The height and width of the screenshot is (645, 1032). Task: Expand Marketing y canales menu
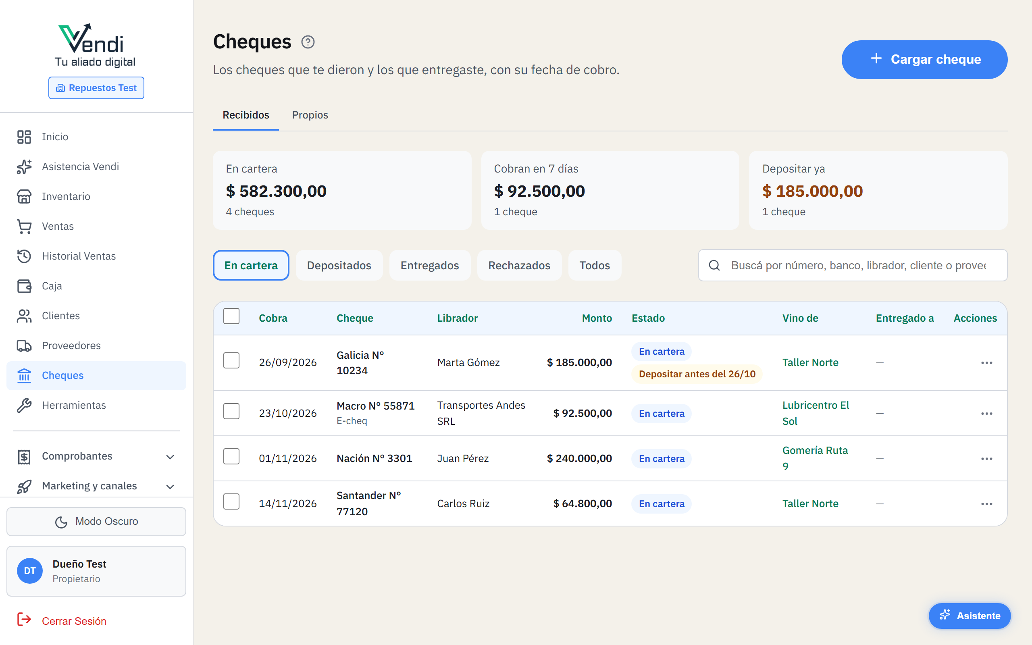click(x=96, y=486)
